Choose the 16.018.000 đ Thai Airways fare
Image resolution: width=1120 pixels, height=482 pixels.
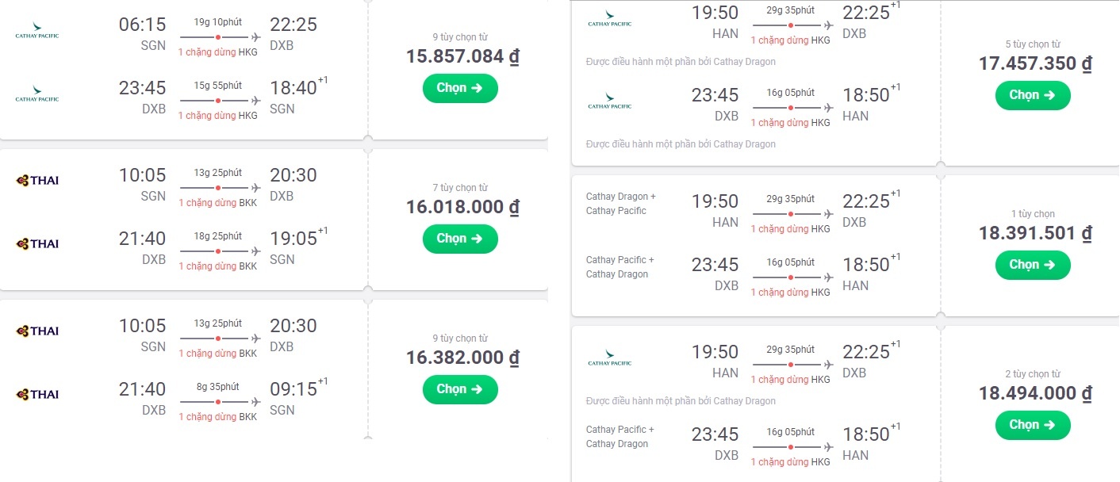point(460,239)
